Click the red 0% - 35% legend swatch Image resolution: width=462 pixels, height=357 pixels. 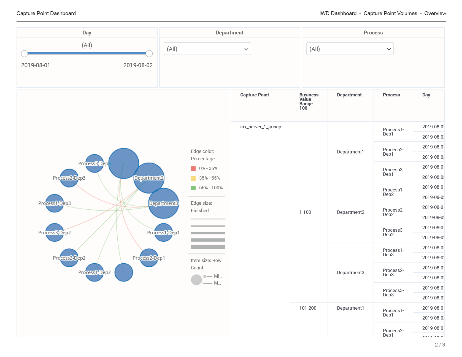(x=193, y=169)
